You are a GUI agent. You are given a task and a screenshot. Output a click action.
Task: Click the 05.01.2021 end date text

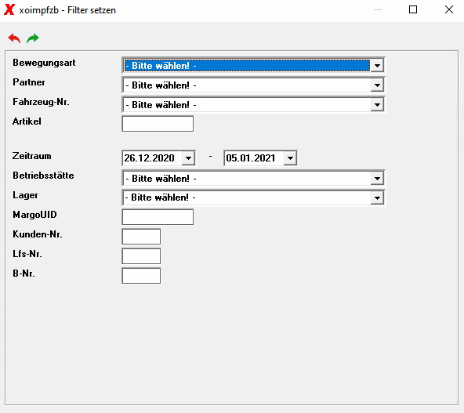[251, 158]
